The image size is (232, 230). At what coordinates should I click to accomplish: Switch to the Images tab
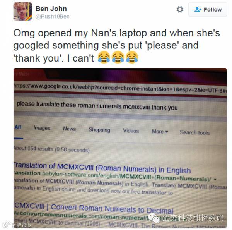[42, 128]
